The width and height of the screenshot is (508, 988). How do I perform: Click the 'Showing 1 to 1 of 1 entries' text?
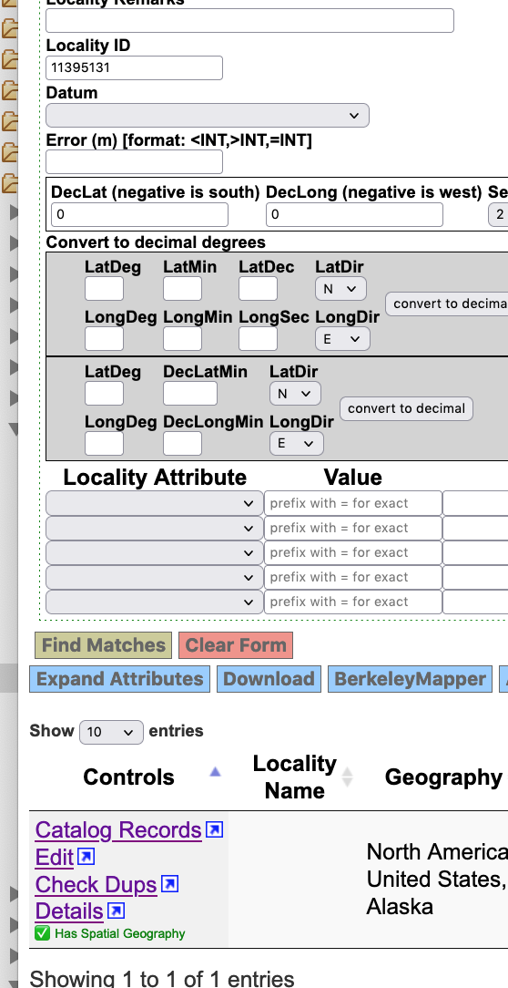point(162,979)
